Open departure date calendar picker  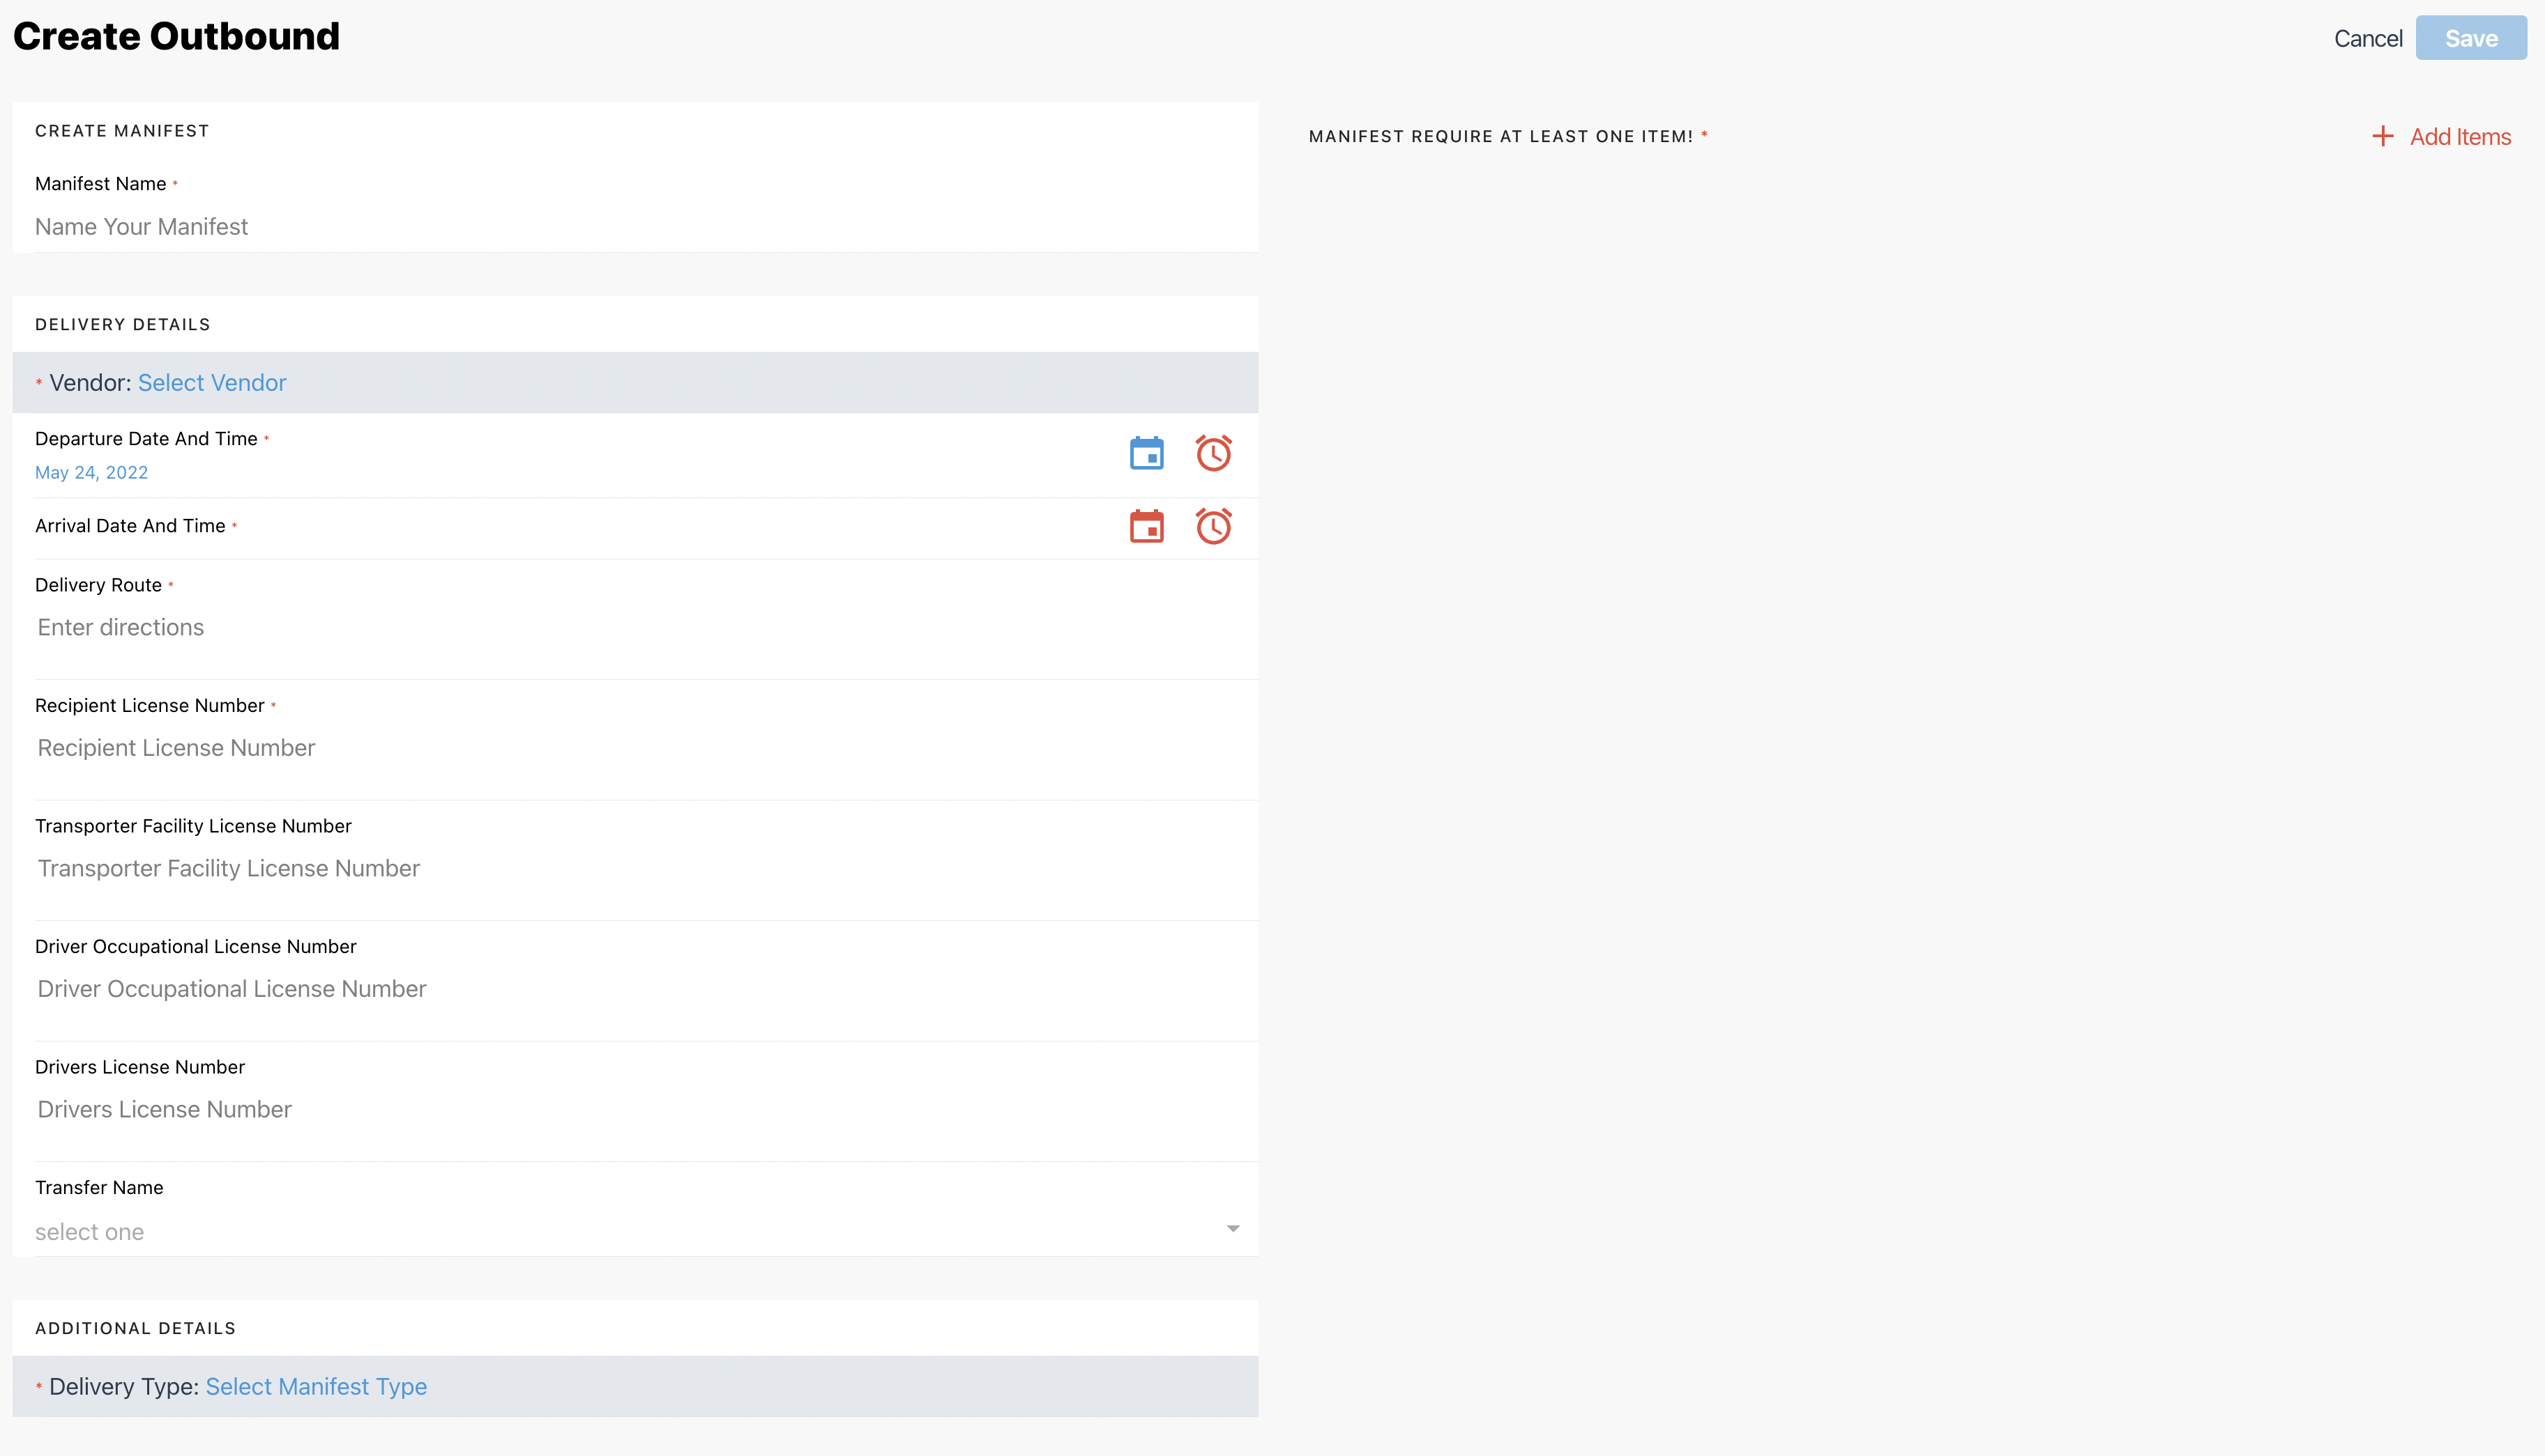[1146, 453]
